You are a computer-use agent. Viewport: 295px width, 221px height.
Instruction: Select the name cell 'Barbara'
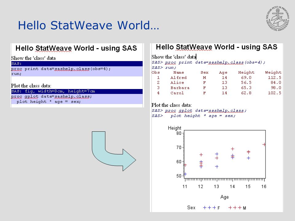coord(180,88)
